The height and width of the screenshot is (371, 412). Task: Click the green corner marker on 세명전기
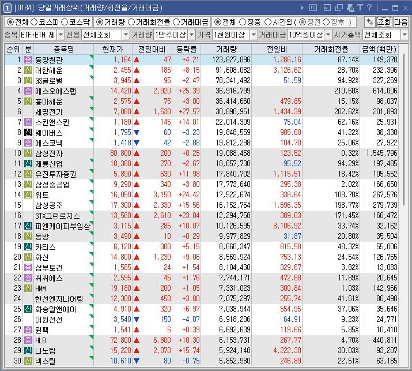(92, 108)
